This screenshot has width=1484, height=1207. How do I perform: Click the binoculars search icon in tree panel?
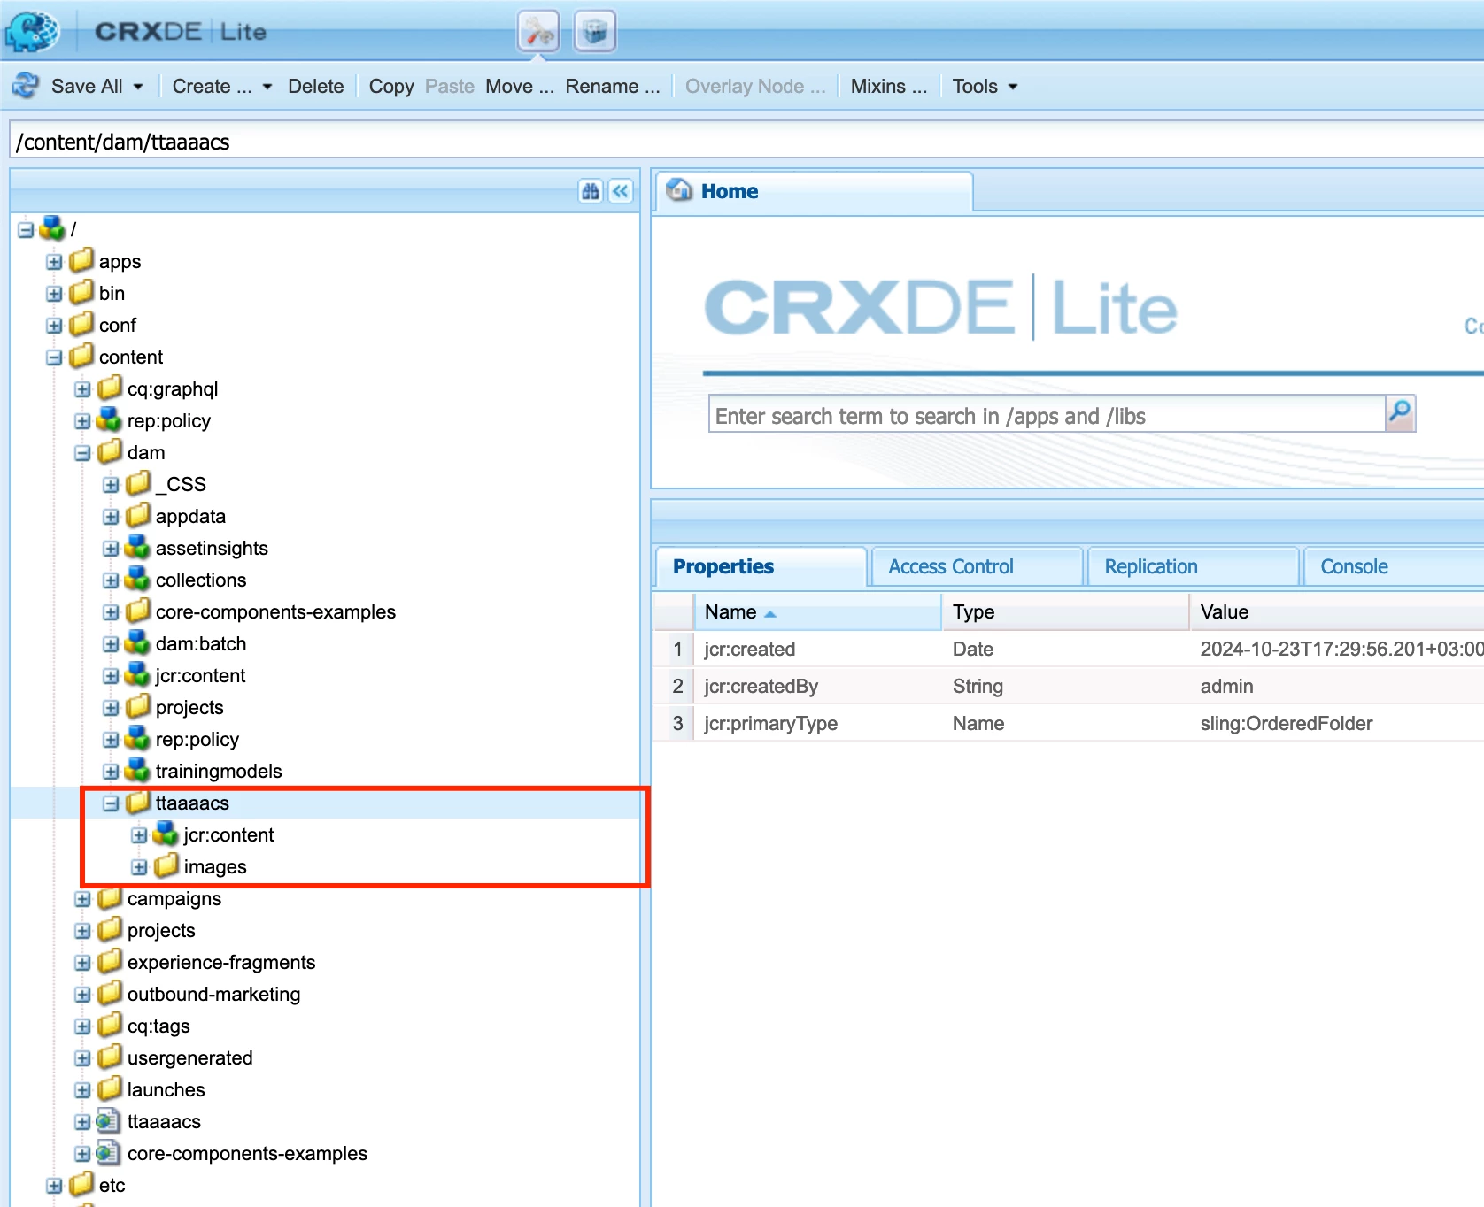point(591,191)
